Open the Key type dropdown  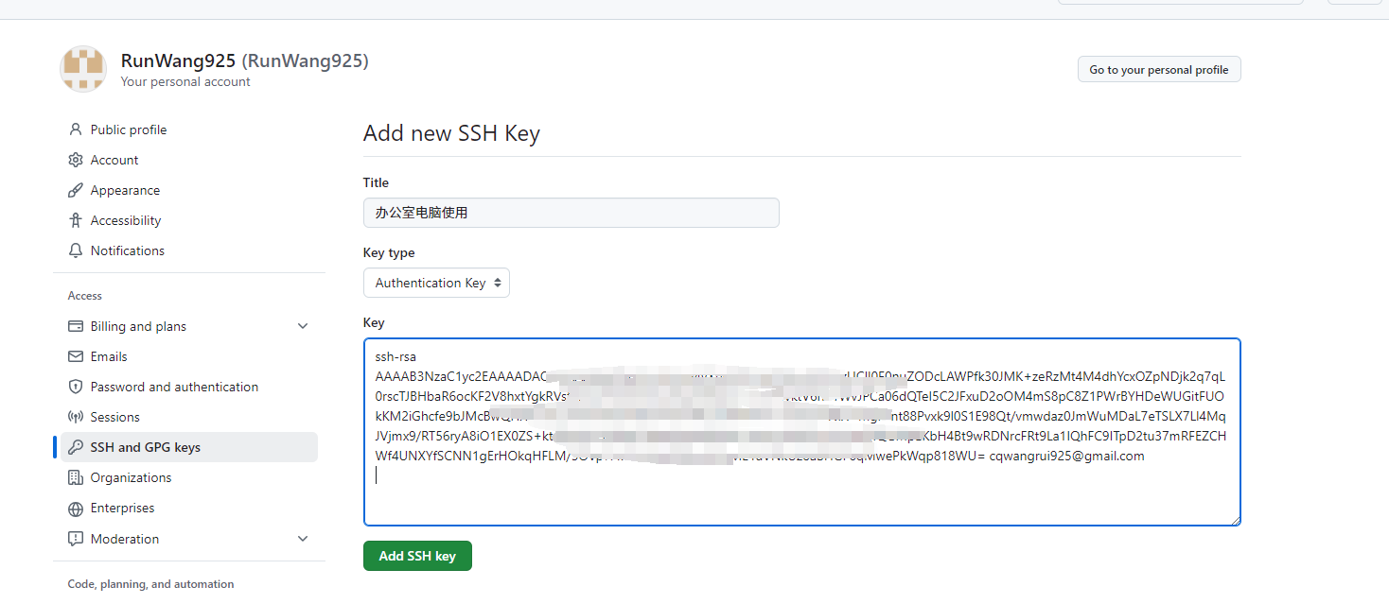click(x=436, y=283)
